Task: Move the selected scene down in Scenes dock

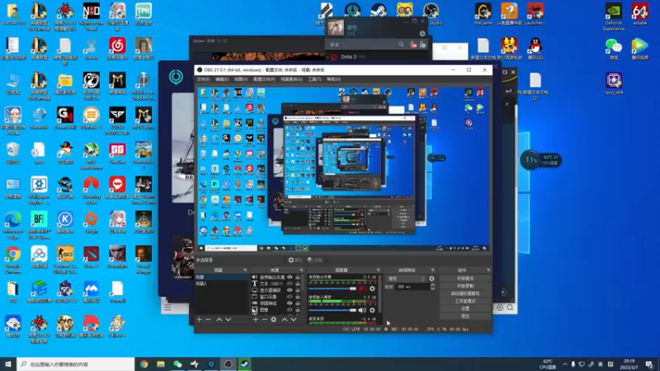Action: (x=229, y=320)
